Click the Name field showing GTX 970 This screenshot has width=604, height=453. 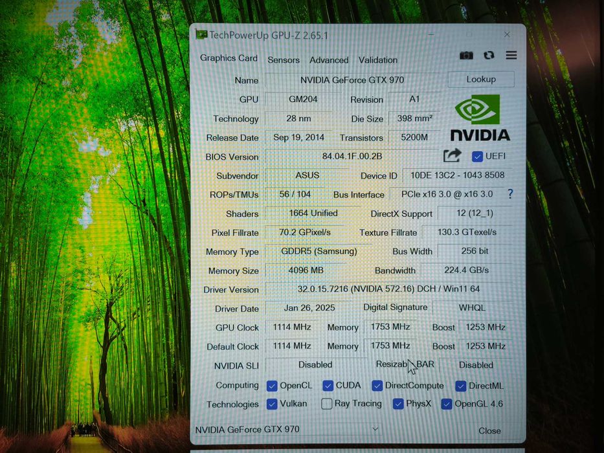pyautogui.click(x=352, y=80)
